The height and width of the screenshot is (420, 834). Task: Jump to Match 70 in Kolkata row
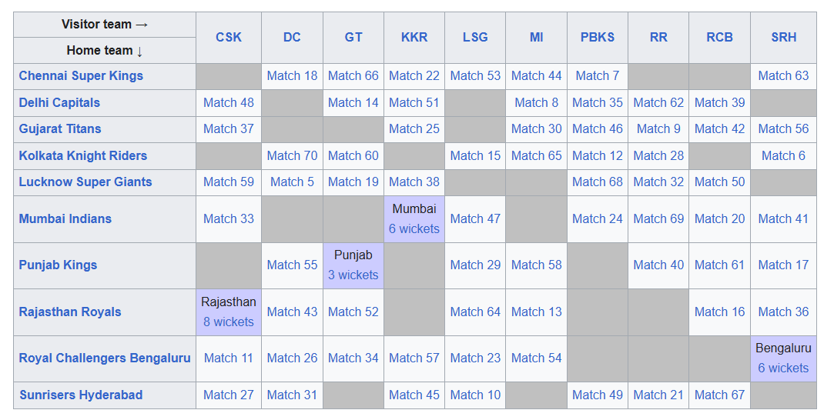(292, 155)
